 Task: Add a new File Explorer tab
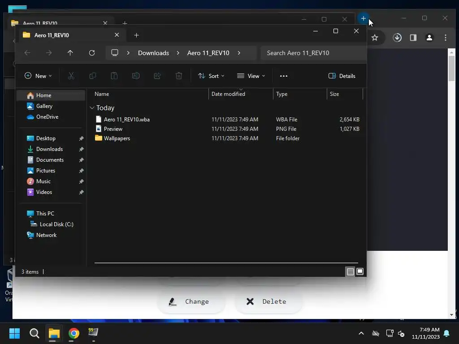(136, 35)
